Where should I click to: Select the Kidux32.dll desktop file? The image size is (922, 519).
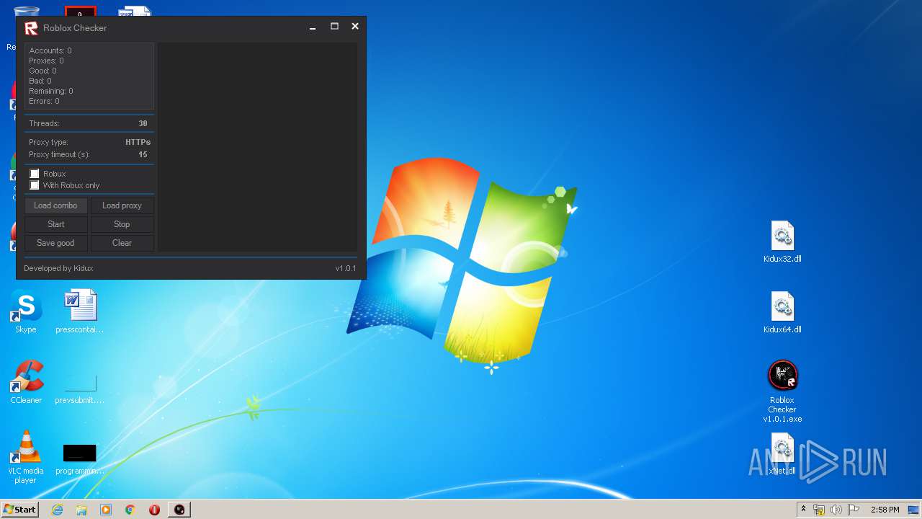click(782, 242)
